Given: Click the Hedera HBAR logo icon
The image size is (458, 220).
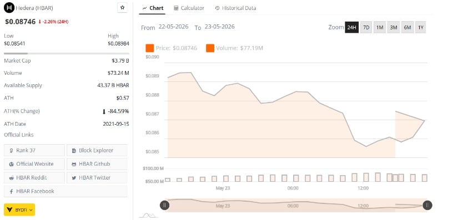Looking at the screenshot, I should tap(9, 8).
